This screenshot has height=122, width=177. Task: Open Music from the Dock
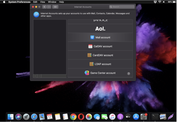[x=112, y=117]
